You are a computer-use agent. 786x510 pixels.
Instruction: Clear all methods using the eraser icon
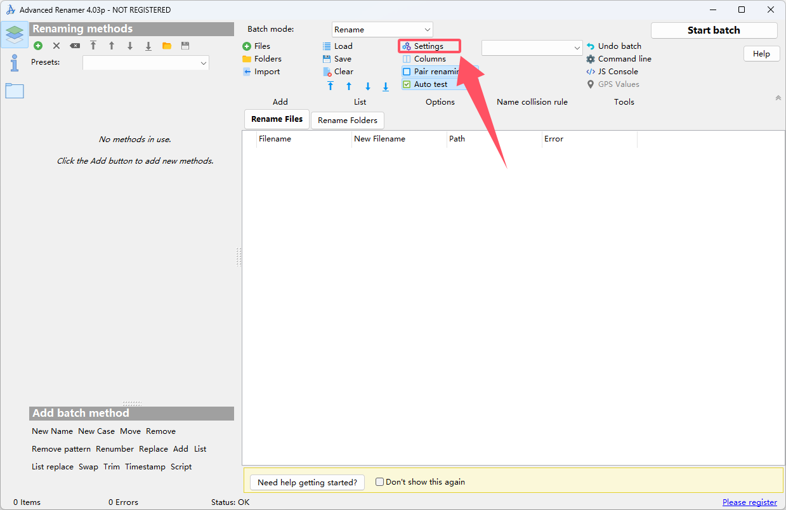click(x=75, y=46)
